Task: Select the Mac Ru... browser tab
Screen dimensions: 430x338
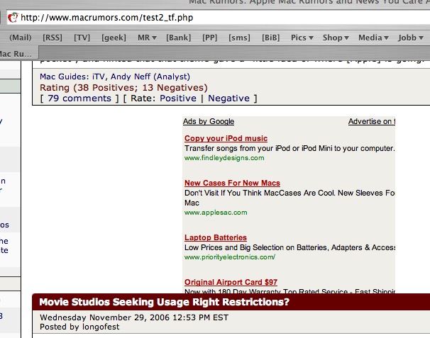Action: (x=18, y=54)
